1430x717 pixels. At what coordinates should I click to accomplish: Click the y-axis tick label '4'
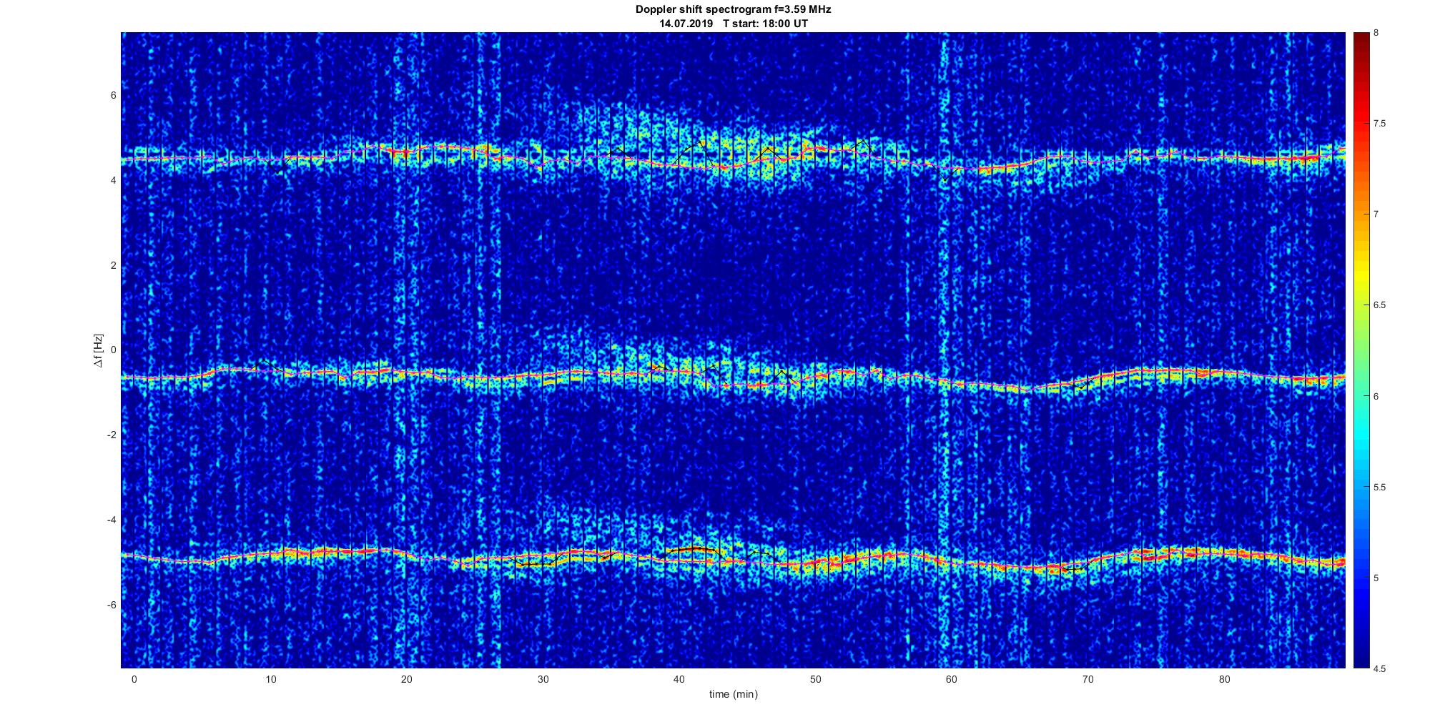point(113,180)
